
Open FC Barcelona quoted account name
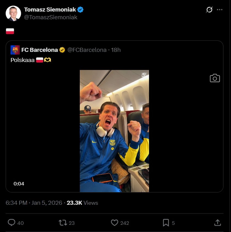point(39,50)
